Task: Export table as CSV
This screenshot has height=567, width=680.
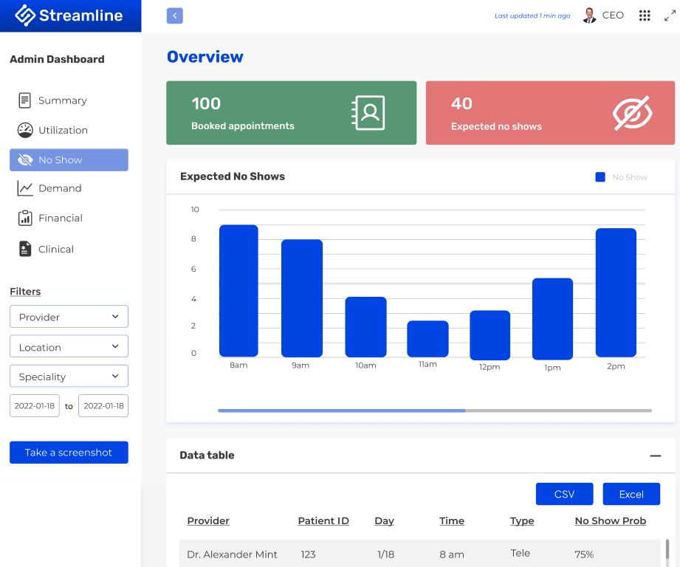Action: [565, 494]
